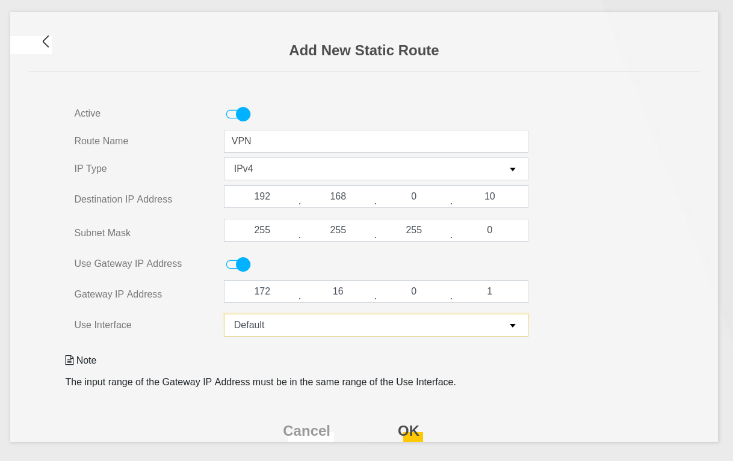Go back using the left chevron arrow
Viewport: 733px width, 461px height.
[46, 41]
